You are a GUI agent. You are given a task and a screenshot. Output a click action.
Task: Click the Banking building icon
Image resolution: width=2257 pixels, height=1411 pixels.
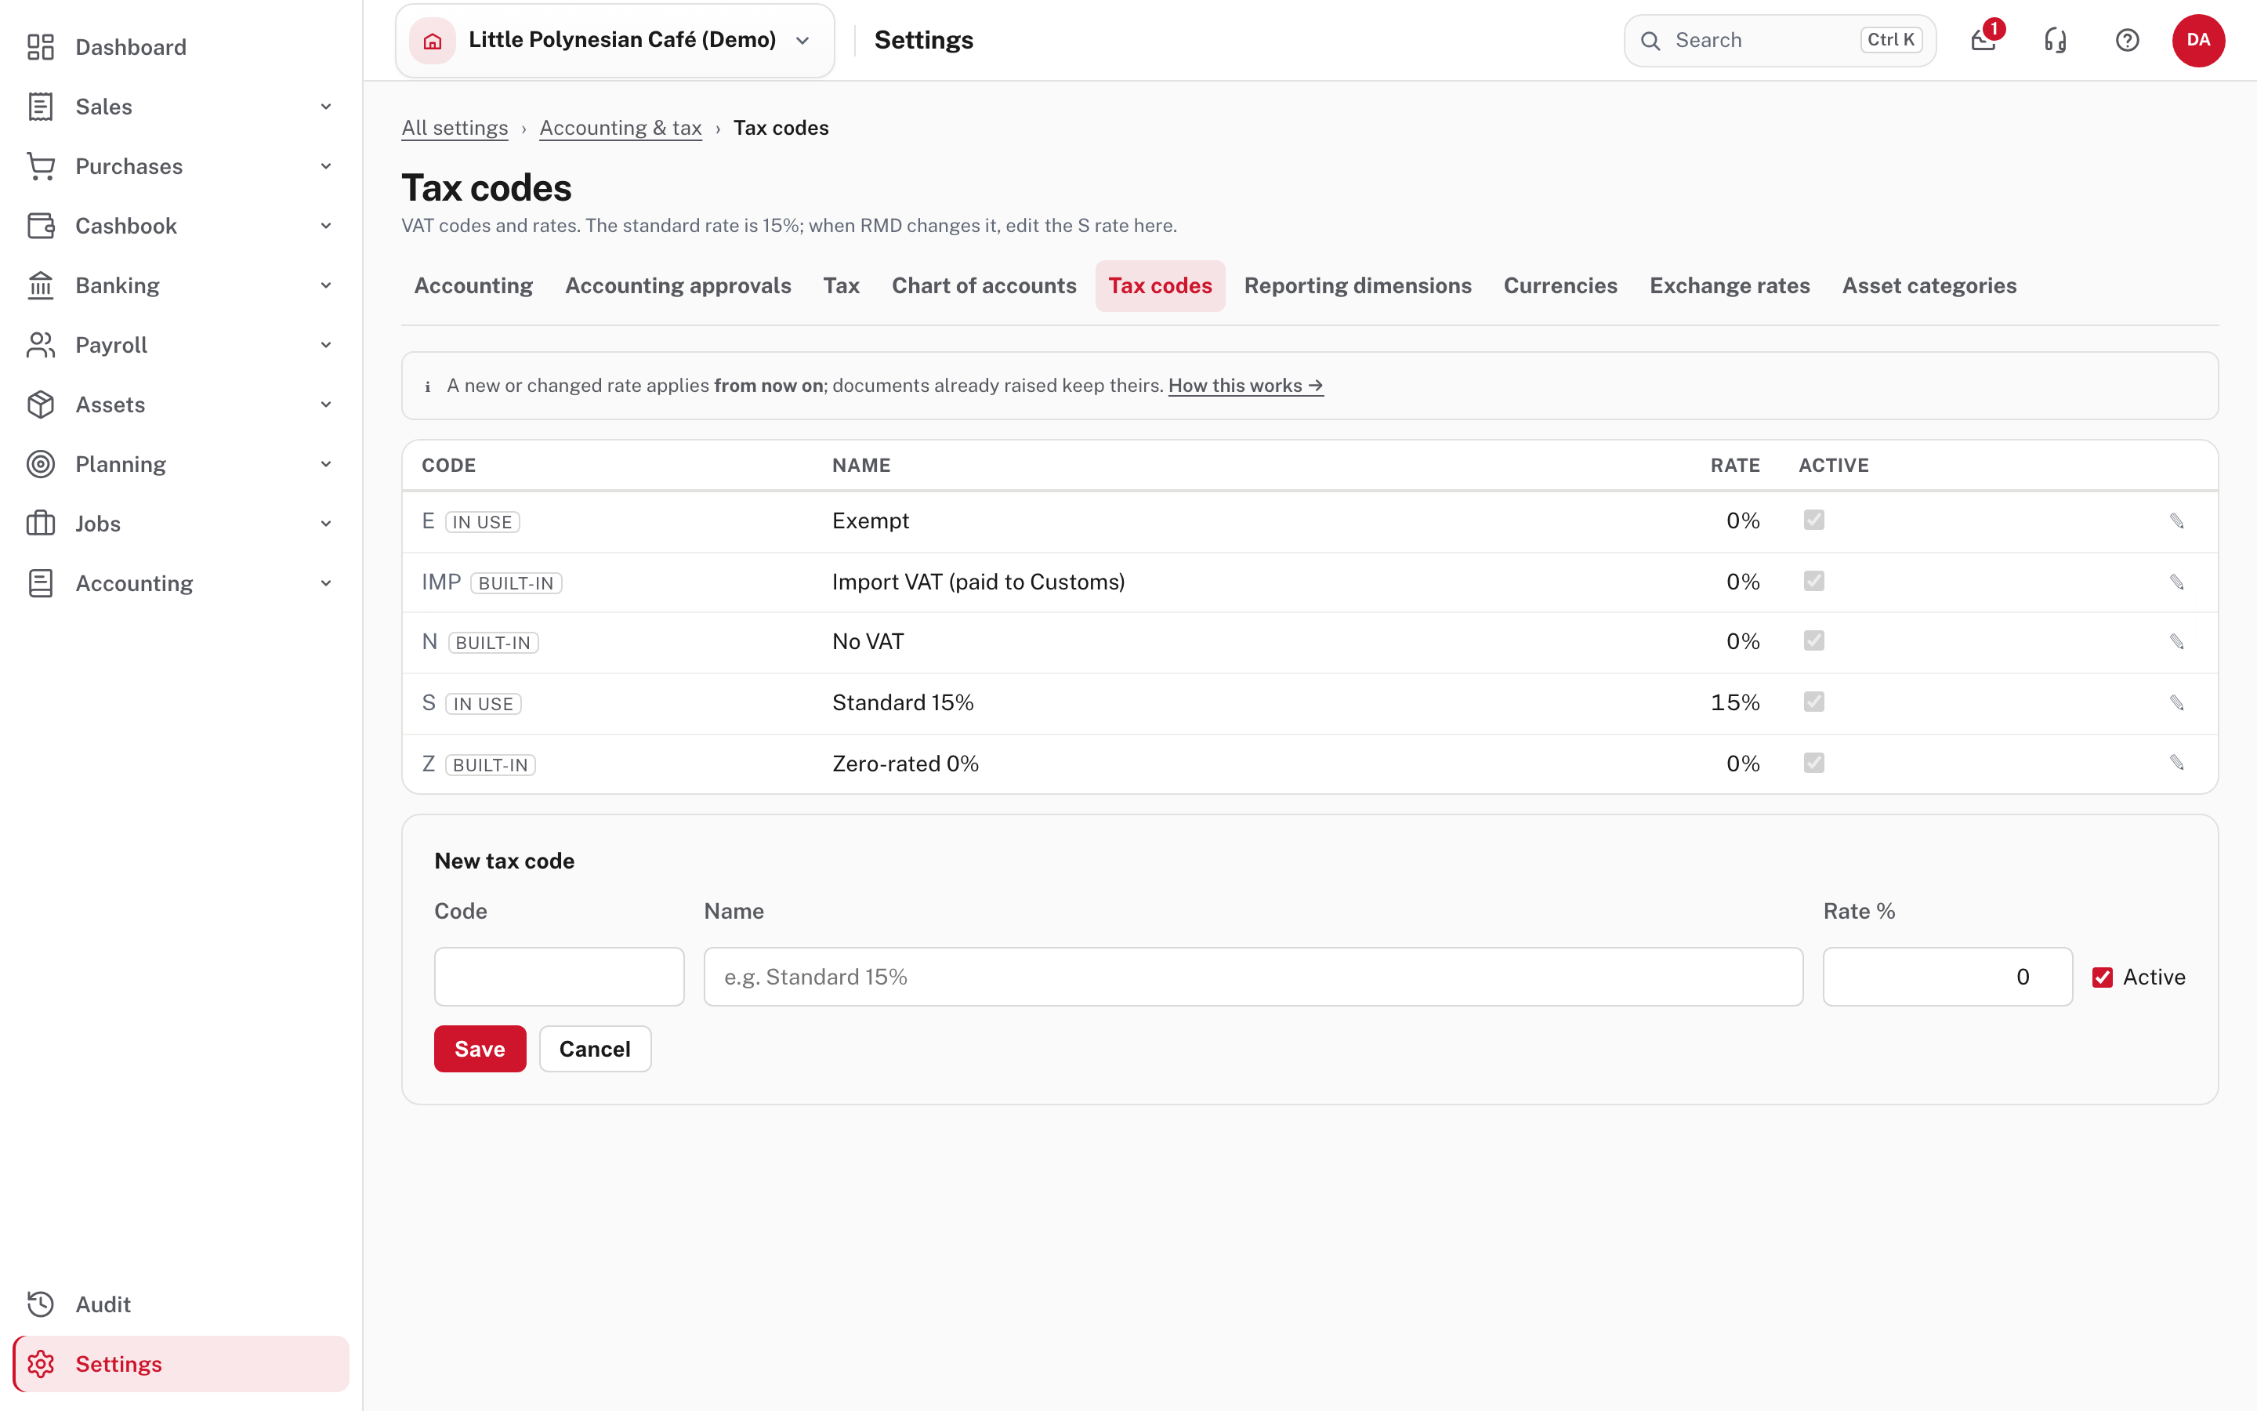click(x=41, y=285)
